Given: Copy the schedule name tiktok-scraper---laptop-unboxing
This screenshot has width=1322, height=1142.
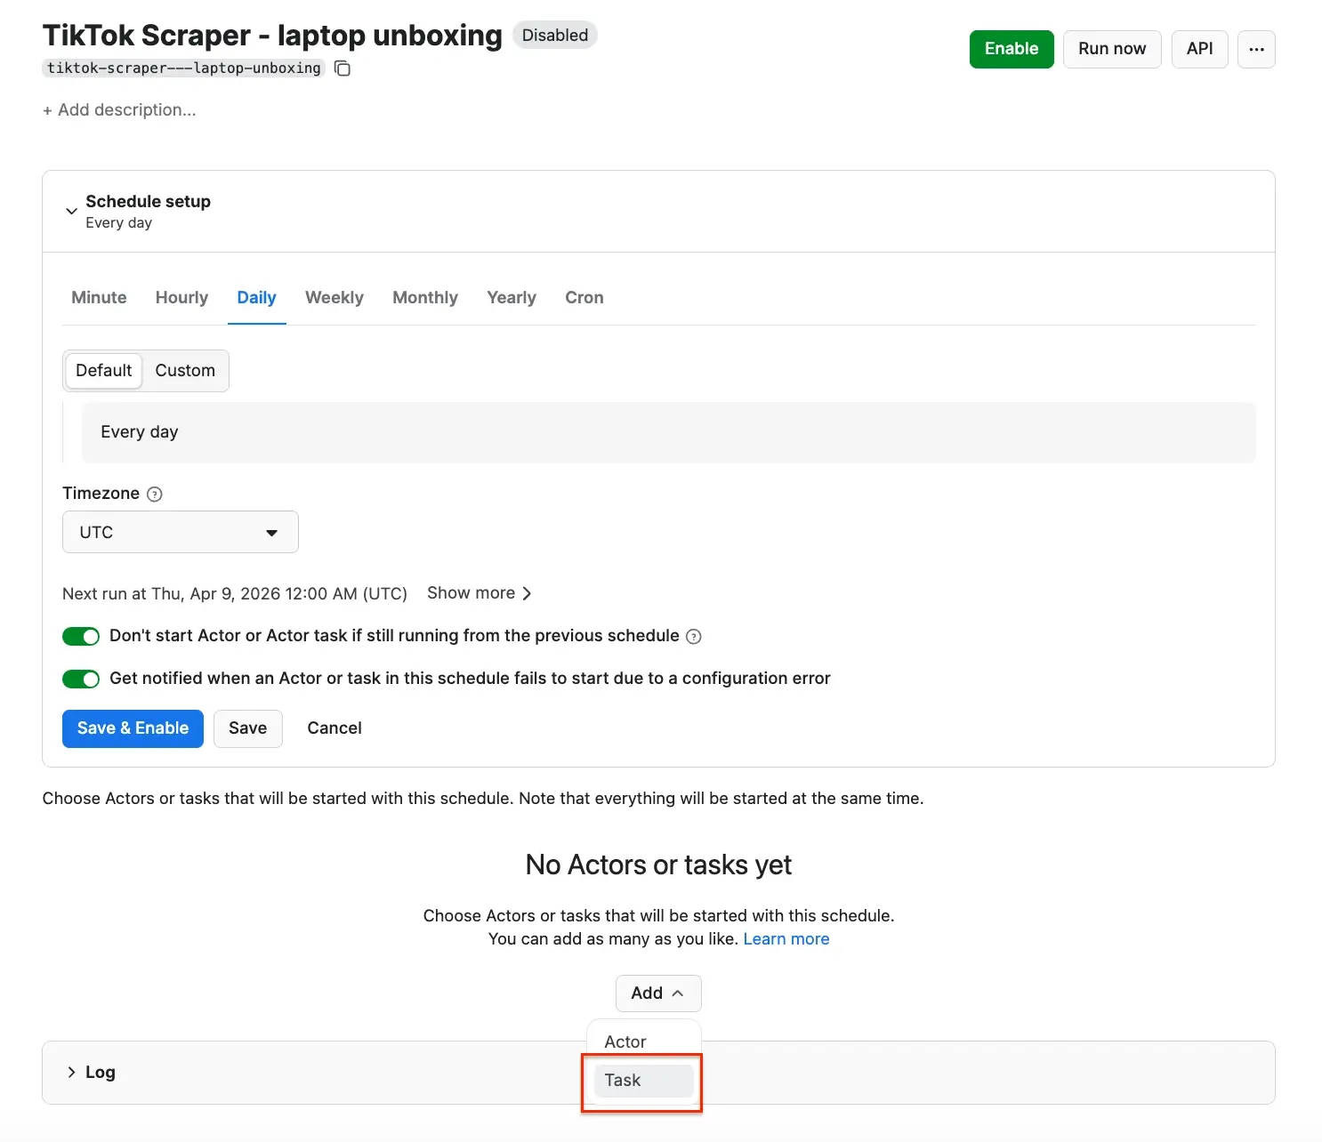Looking at the screenshot, I should click(x=343, y=68).
